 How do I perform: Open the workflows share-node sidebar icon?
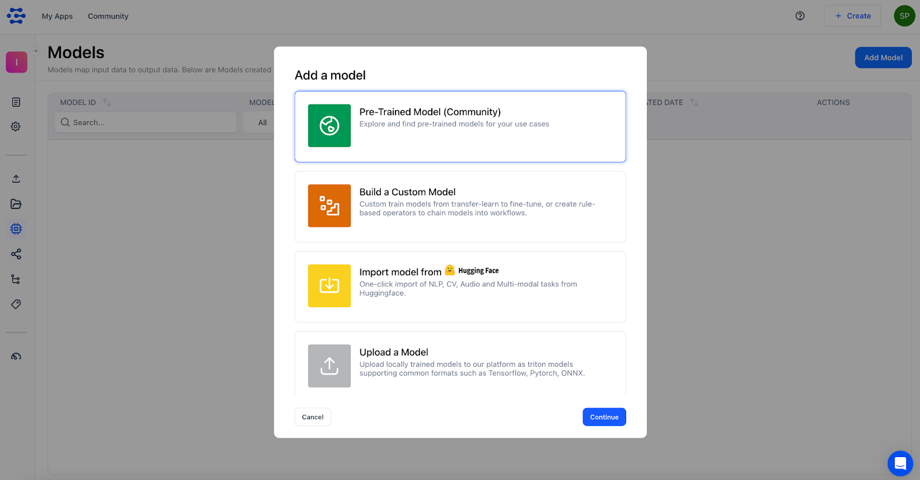click(16, 254)
